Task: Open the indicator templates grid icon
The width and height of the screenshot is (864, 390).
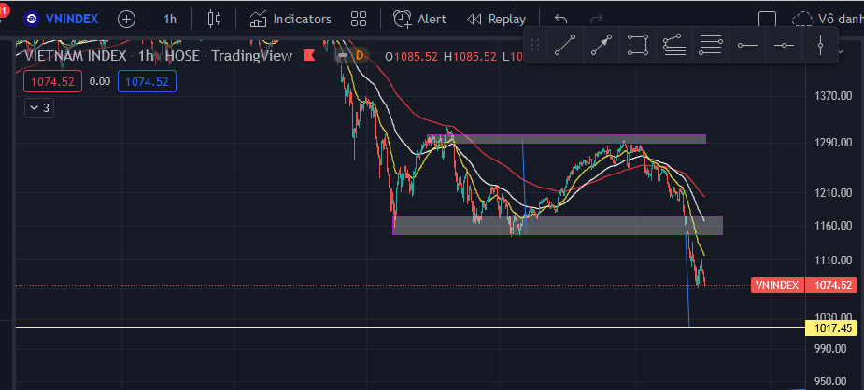Action: click(x=359, y=20)
